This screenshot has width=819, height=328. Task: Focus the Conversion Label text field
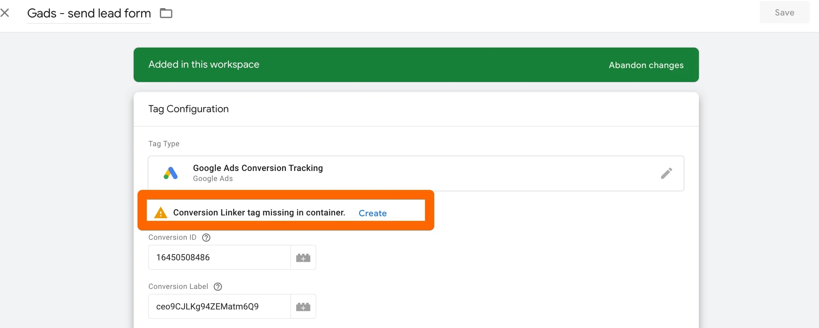pos(219,306)
